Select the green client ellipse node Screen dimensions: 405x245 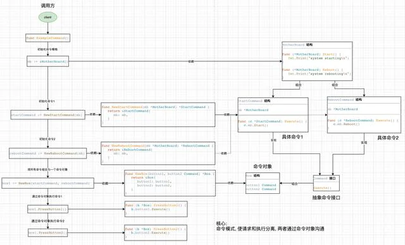click(x=48, y=17)
